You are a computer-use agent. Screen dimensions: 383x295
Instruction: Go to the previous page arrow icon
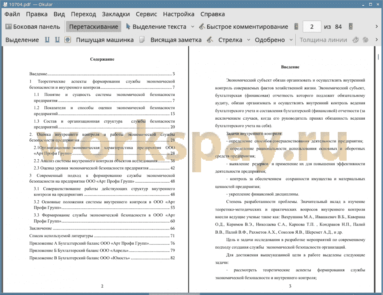tap(296, 27)
